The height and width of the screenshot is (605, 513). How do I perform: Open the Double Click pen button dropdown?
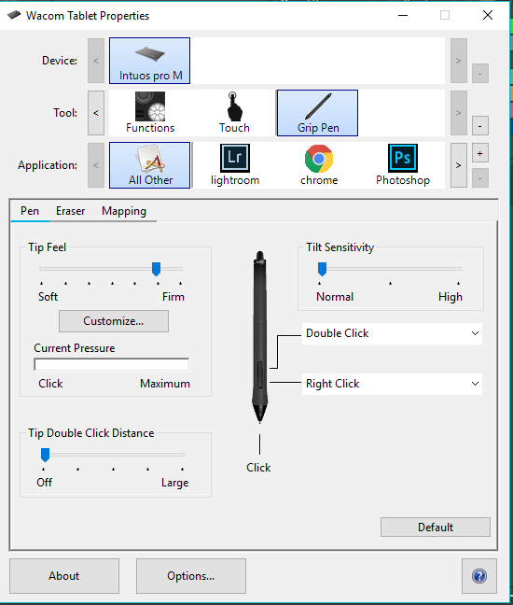(392, 333)
